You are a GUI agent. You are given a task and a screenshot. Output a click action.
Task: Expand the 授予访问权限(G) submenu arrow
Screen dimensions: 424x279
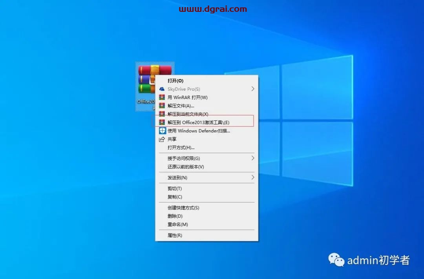pos(252,158)
